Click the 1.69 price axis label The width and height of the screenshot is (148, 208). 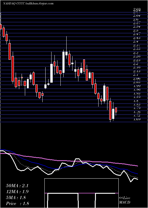pyautogui.click(x=137, y=119)
